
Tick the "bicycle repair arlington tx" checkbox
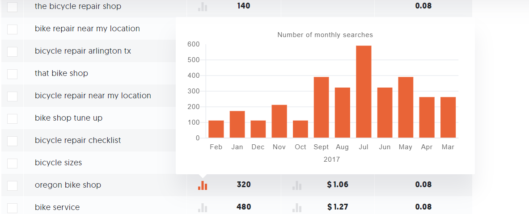click(x=12, y=51)
